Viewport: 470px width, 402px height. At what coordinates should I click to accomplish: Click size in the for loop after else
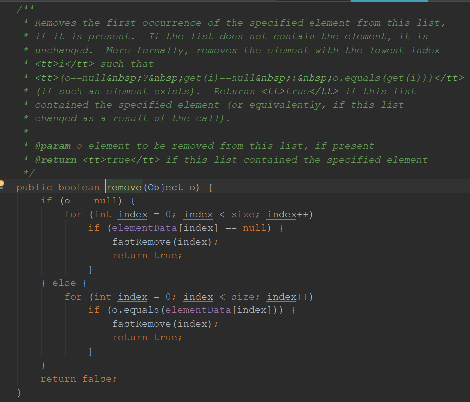[x=243, y=297]
